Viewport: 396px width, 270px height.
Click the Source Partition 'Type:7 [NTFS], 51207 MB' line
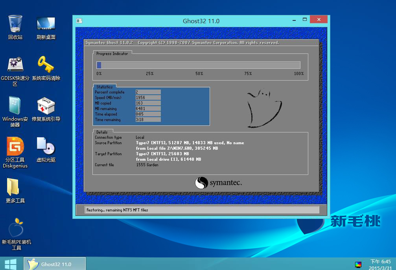190,143
